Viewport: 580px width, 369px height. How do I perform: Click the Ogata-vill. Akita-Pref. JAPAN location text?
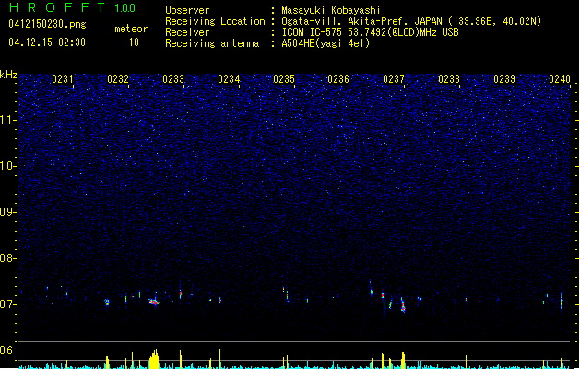coord(411,21)
